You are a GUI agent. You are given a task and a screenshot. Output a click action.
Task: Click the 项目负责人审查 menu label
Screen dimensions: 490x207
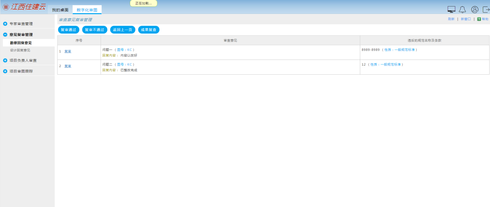click(x=23, y=60)
